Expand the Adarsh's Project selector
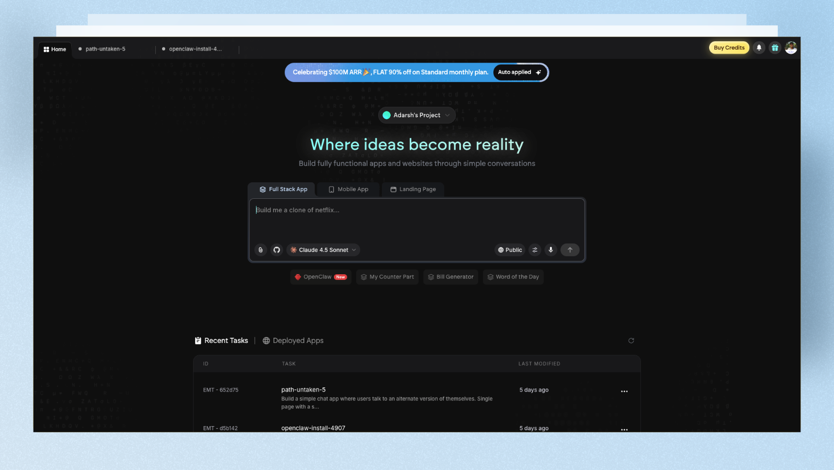 point(416,115)
